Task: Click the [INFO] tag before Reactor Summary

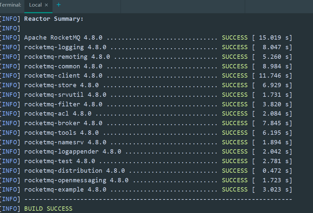Action: (x=10, y=19)
